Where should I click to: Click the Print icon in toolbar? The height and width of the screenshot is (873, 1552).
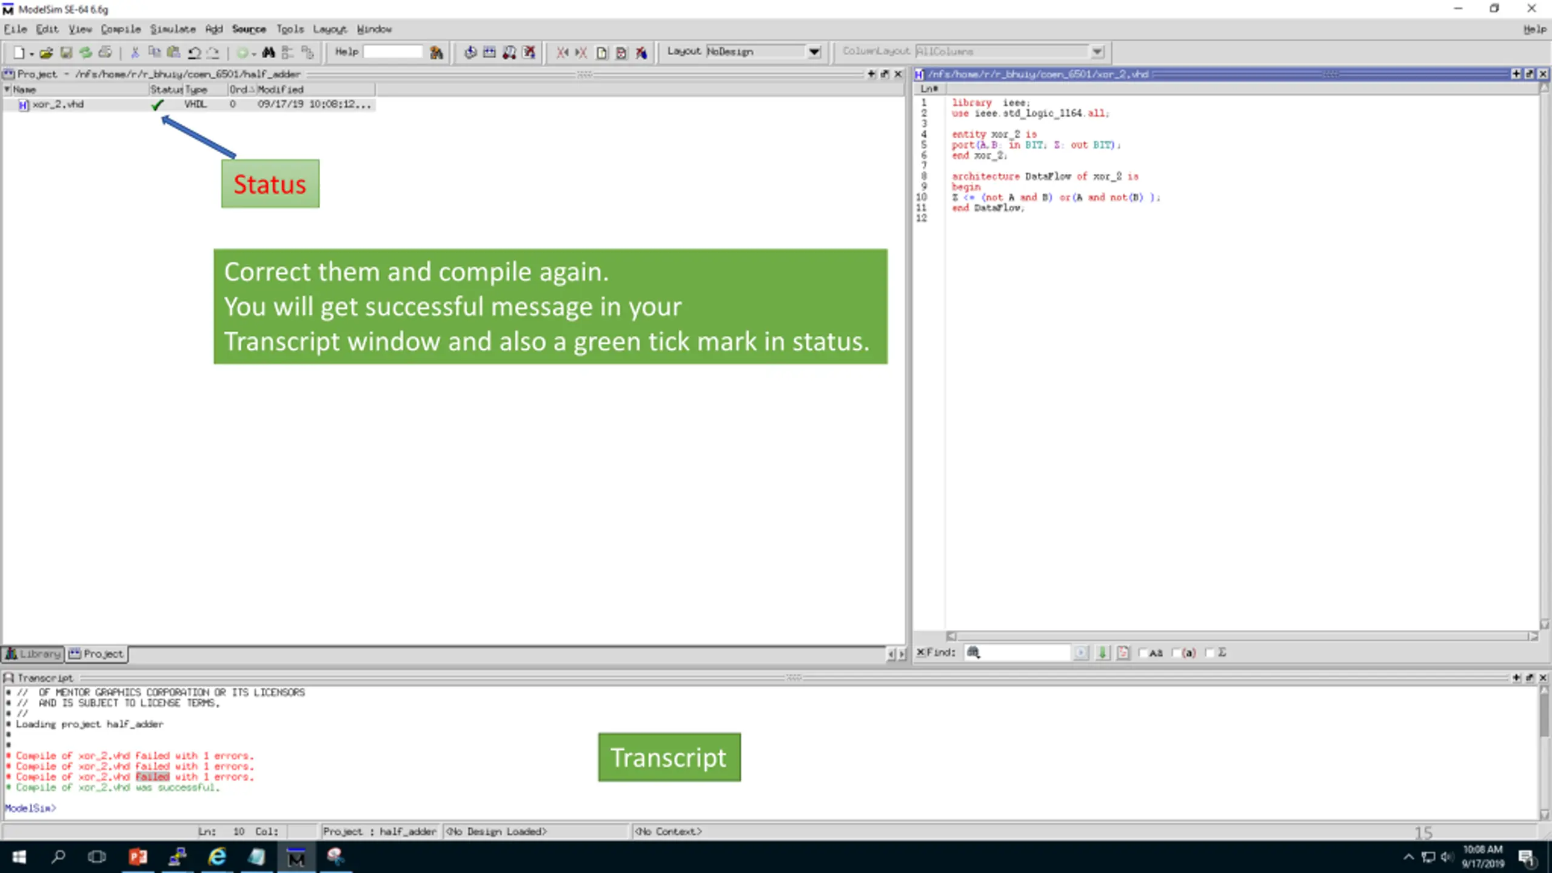click(105, 53)
